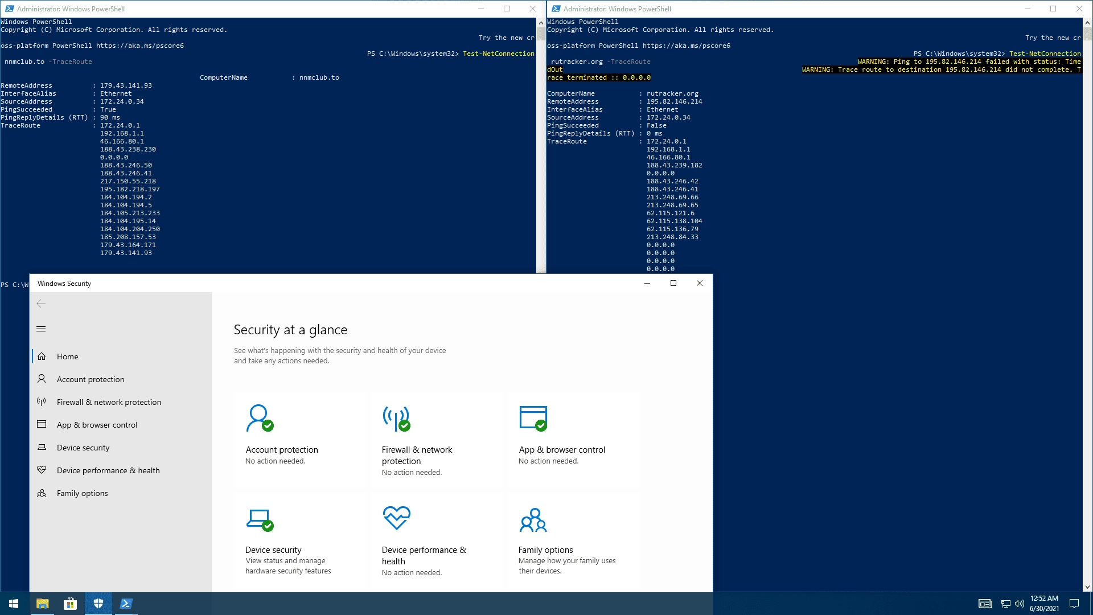Open the Device security tile laptop icon
This screenshot has width=1093, height=615.
click(260, 520)
